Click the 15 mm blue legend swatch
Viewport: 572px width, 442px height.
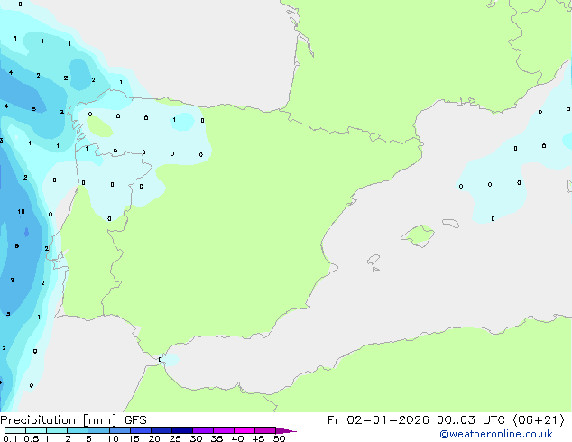click(141, 430)
